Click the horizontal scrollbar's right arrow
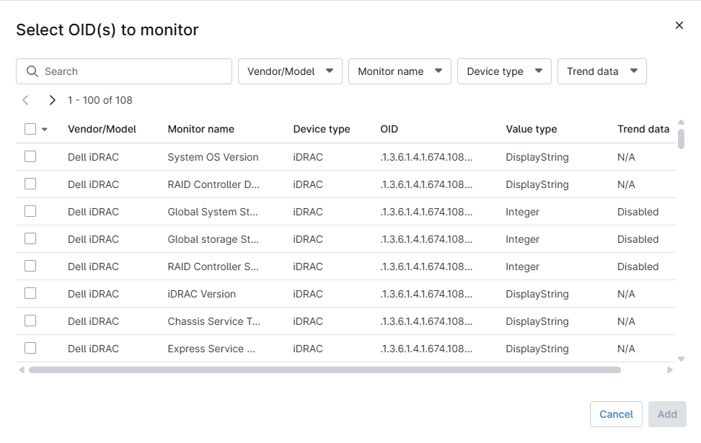Image resolution: width=701 pixels, height=443 pixels. coord(670,370)
